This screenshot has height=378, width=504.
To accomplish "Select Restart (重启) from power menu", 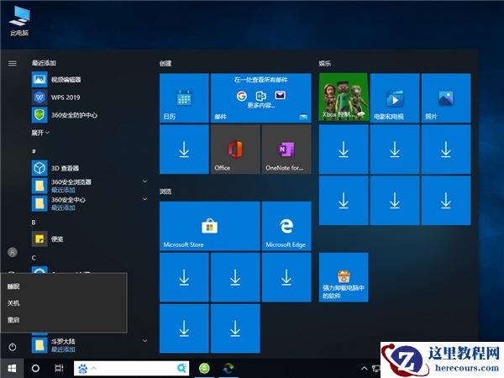I will coord(64,320).
